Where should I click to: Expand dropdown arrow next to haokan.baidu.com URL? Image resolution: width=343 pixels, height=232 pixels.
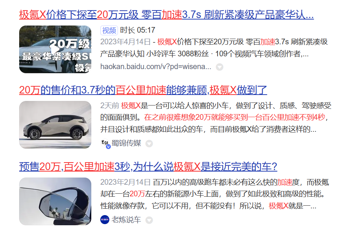(219, 67)
